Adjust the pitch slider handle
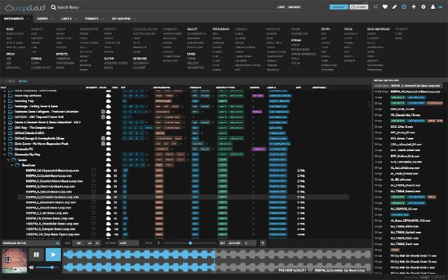 [190, 243]
